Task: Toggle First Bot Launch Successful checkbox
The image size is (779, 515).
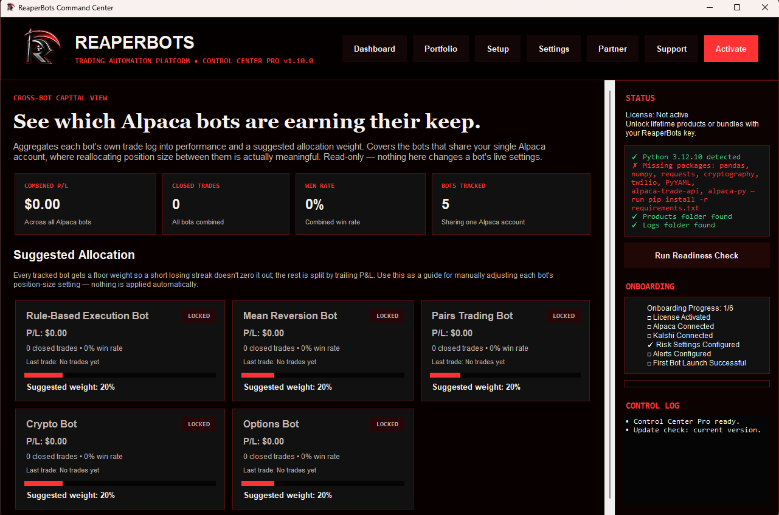Action: point(649,363)
